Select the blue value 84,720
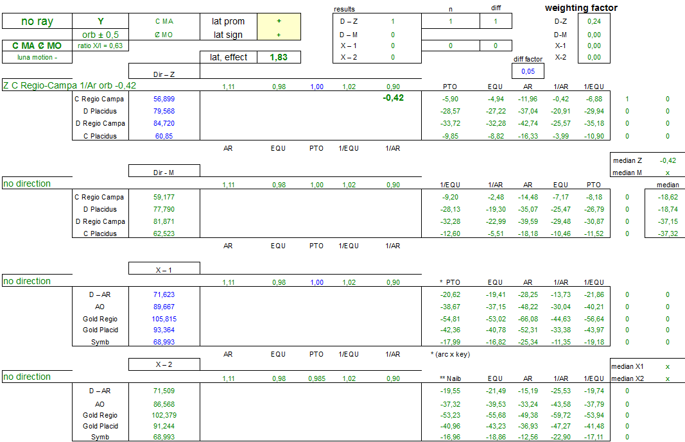 tap(164, 123)
